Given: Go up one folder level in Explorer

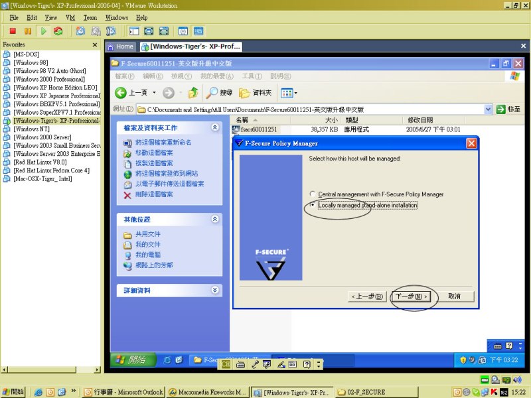Looking at the screenshot, I should click(x=193, y=93).
